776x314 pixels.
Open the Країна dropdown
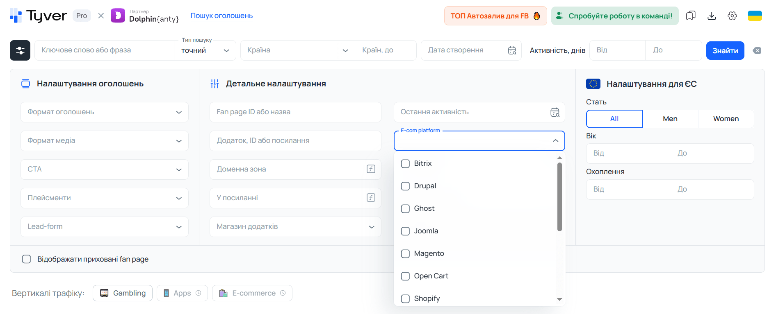(297, 50)
